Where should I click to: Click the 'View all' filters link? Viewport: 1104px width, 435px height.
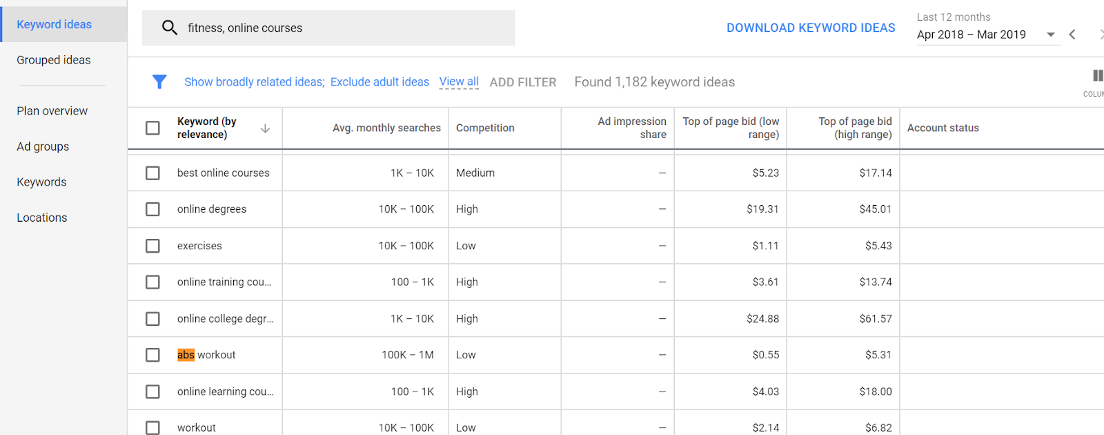tap(459, 81)
